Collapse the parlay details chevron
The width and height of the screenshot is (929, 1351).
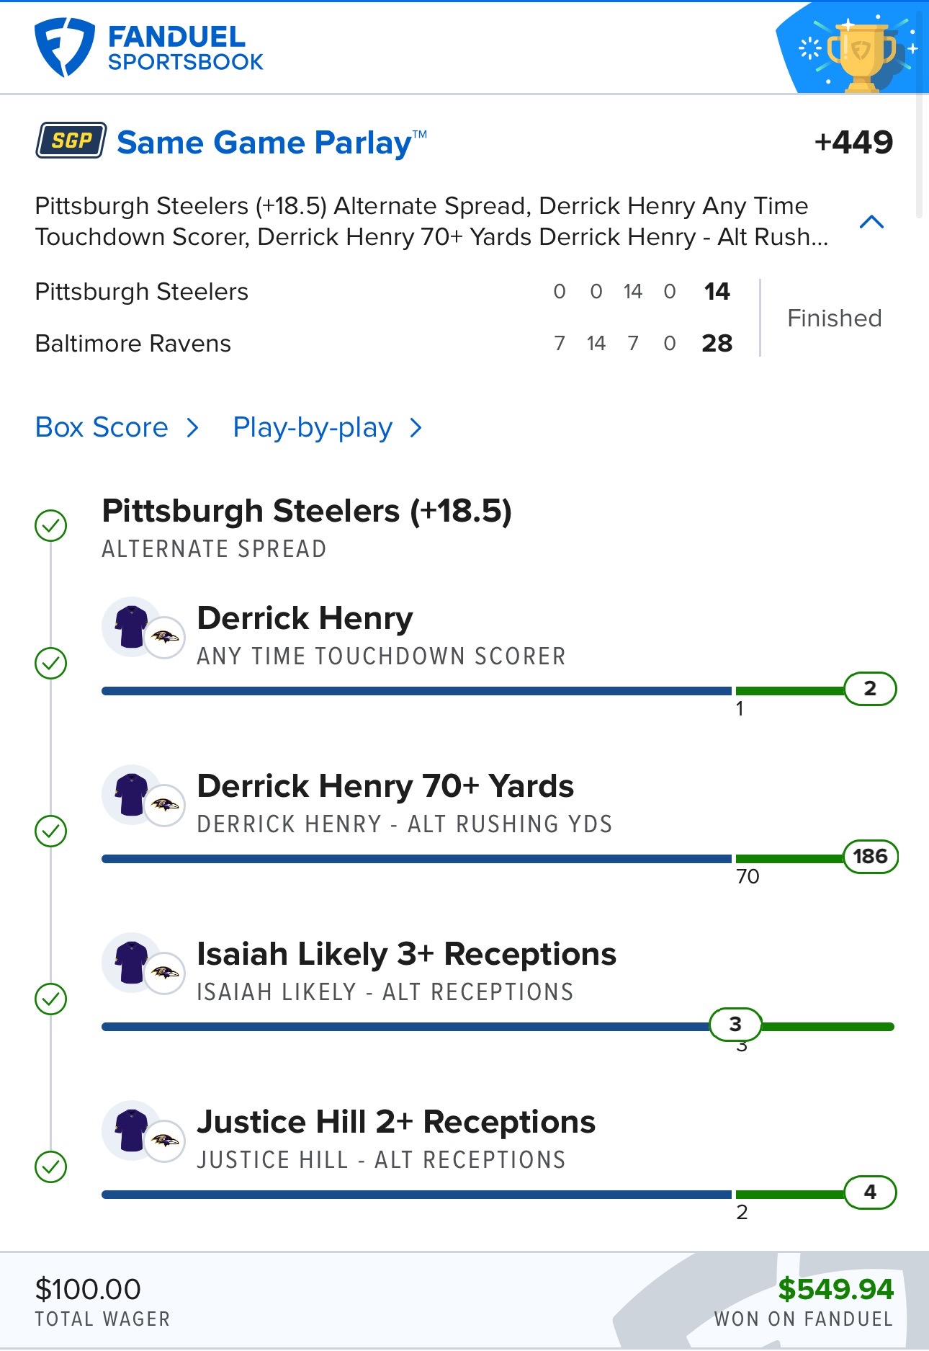[871, 222]
